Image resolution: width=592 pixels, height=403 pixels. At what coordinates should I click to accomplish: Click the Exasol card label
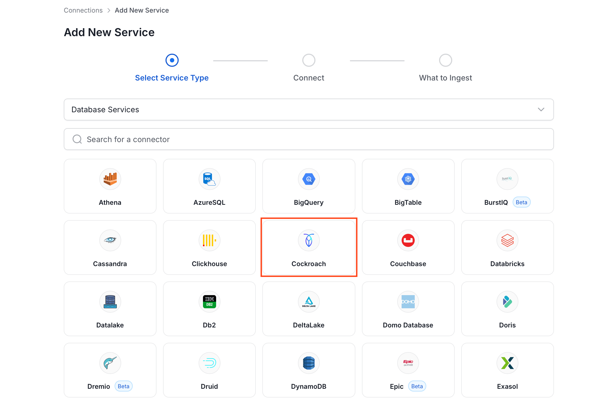[507, 386]
